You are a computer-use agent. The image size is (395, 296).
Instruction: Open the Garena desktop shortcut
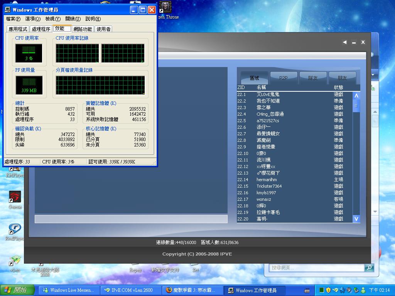click(15, 197)
